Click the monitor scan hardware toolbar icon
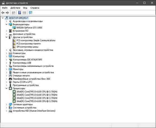This screenshot has height=128, width=156. (x=31, y=13)
